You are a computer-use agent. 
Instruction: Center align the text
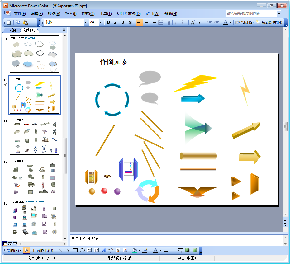point(146,22)
